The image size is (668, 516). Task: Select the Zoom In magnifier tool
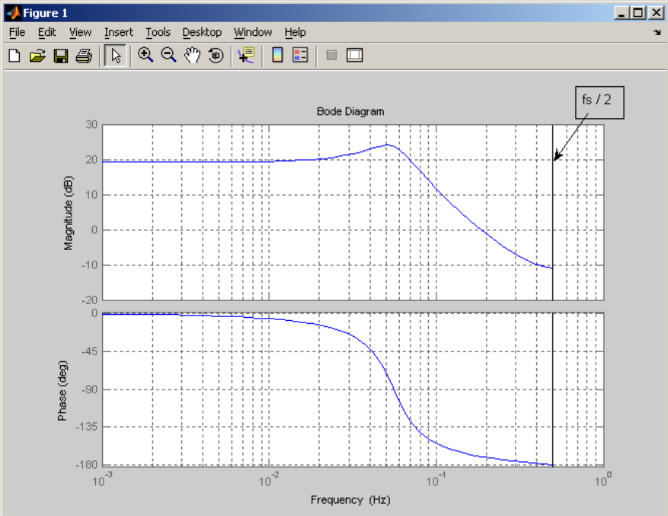(145, 56)
